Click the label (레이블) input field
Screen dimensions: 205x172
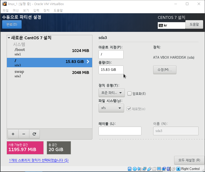click(120, 131)
